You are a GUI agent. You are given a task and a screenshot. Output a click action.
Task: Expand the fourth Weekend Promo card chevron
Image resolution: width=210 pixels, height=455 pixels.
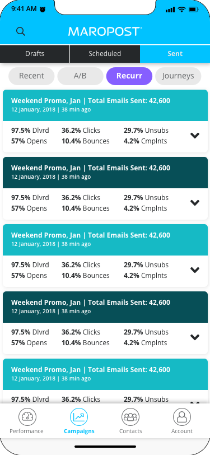coord(195,337)
